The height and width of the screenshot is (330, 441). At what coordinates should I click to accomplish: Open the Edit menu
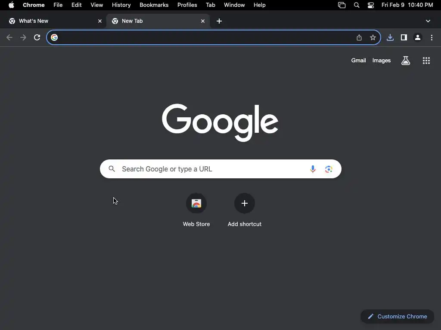coord(77,5)
